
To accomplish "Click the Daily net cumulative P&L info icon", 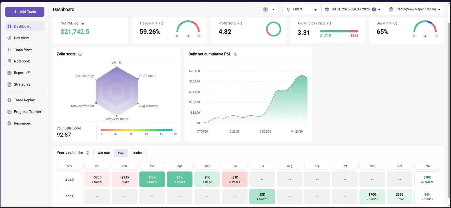I will [x=235, y=54].
